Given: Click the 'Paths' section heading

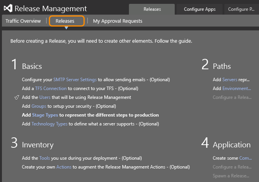Looking at the screenshot, I should click(x=222, y=66).
